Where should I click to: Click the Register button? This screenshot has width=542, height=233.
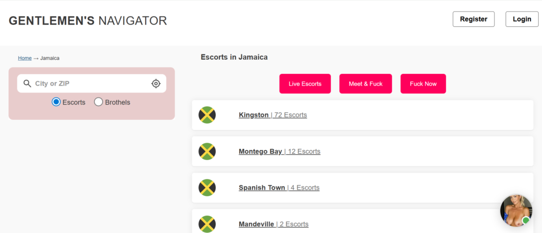click(x=473, y=19)
